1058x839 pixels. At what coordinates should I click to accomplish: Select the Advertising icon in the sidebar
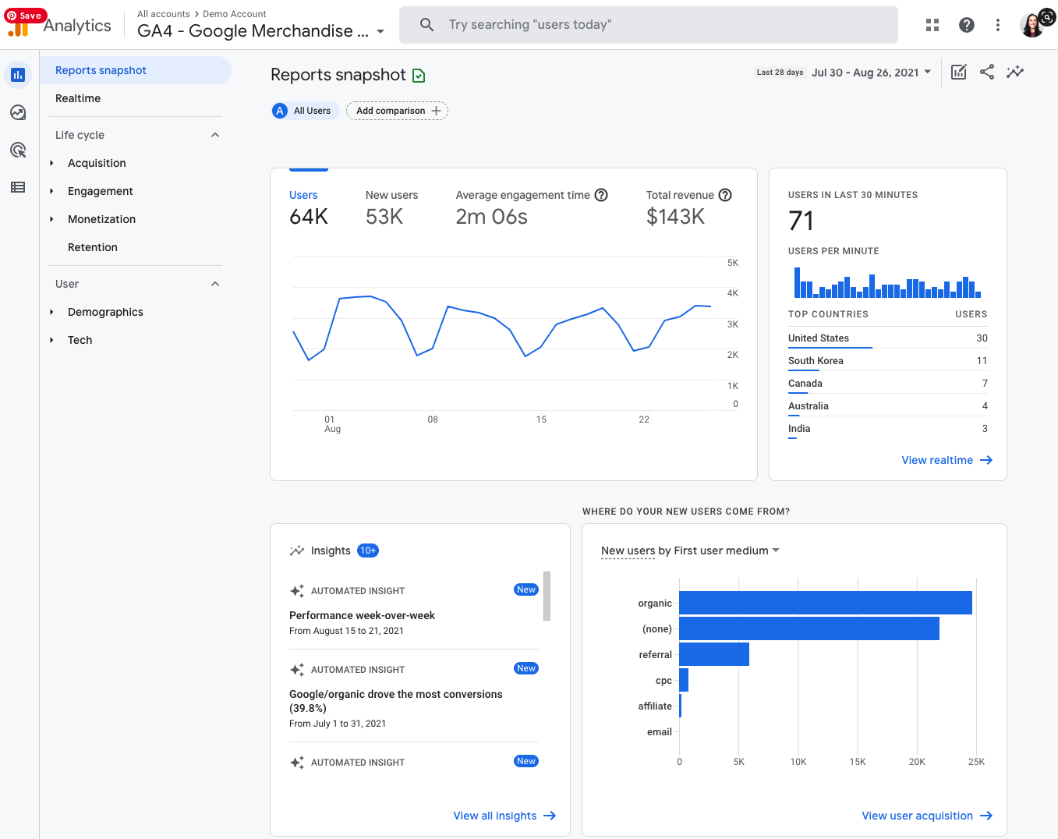pyautogui.click(x=18, y=150)
